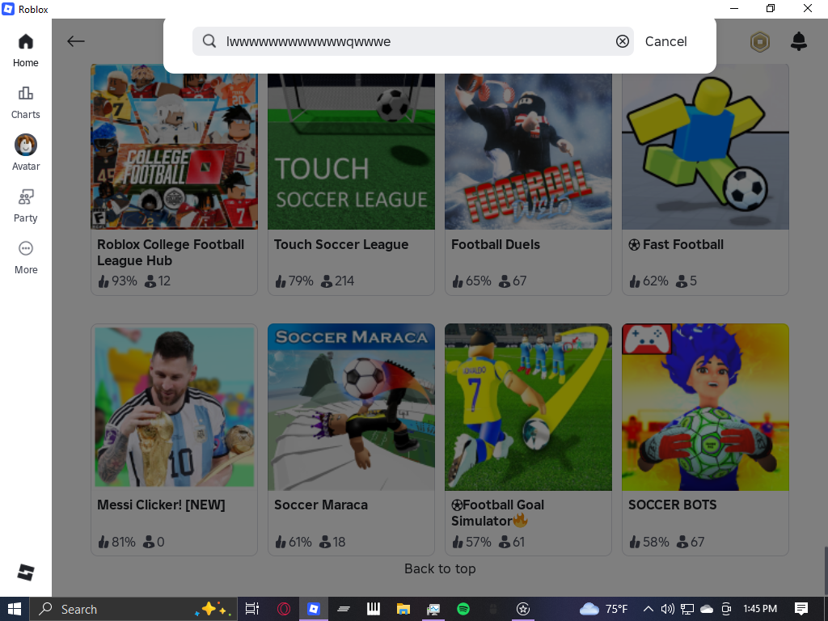Image resolution: width=828 pixels, height=621 pixels.
Task: Click the 81% rating on Messi Clicker
Action: click(116, 542)
